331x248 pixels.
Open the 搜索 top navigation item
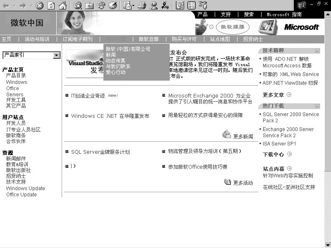click(x=249, y=14)
